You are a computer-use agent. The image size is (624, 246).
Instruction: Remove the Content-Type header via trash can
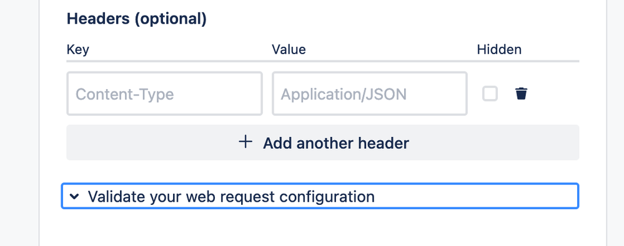click(521, 94)
